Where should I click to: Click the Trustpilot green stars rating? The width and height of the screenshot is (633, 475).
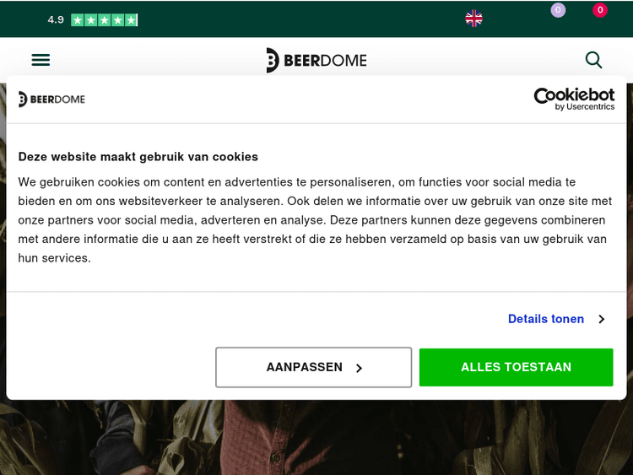point(104,19)
